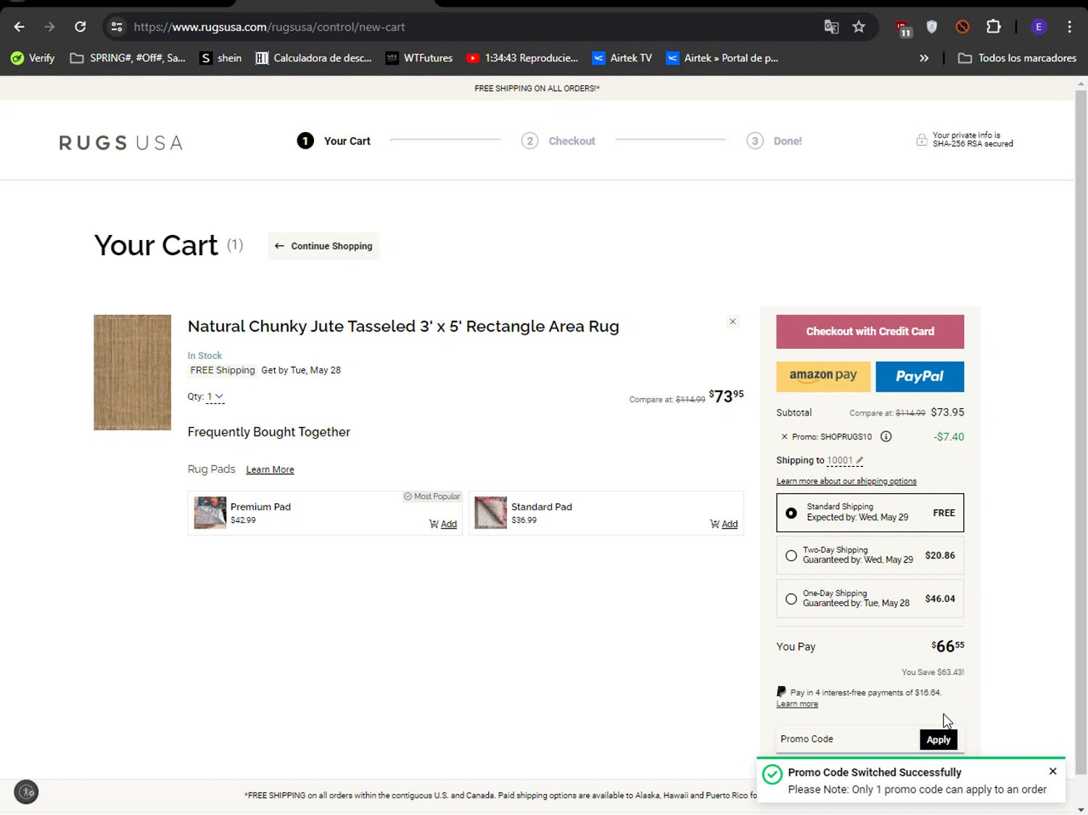Click Standard Pad thumbnail
Image resolution: width=1088 pixels, height=815 pixels.
pyautogui.click(x=491, y=513)
